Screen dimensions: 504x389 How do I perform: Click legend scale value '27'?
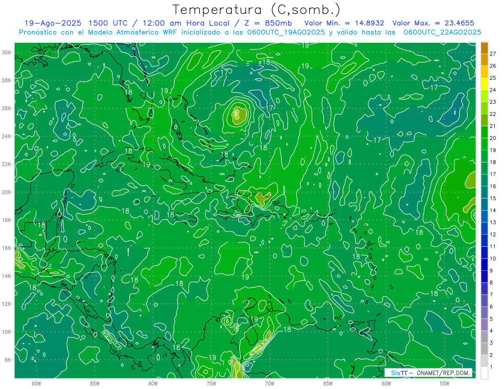[493, 54]
